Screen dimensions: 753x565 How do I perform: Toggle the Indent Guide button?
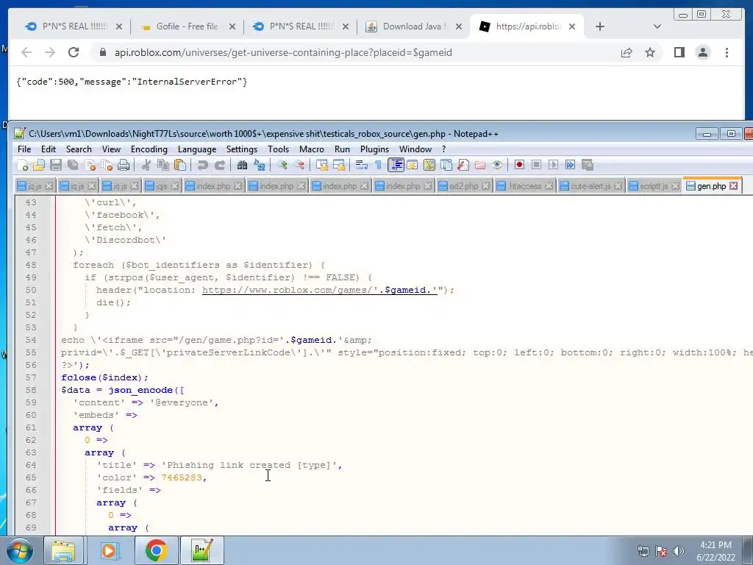coord(396,166)
